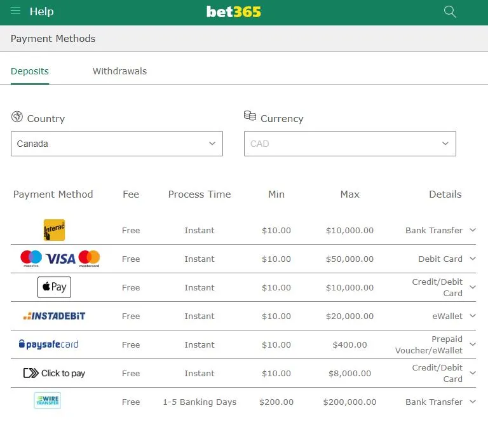Click the Maestro card logo
This screenshot has height=422, width=488.
(31, 259)
